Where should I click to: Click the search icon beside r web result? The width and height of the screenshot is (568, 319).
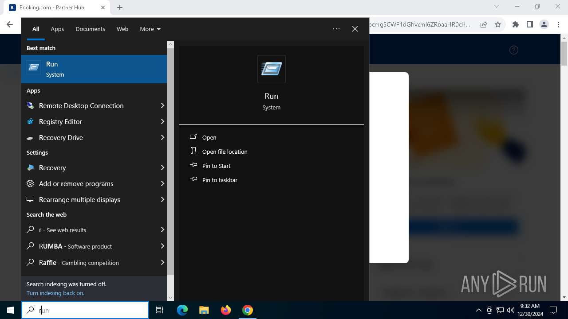30,230
